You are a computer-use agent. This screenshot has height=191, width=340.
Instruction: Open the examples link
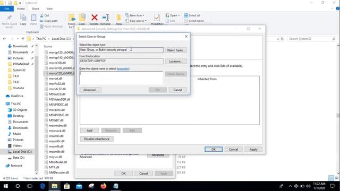click(123, 68)
